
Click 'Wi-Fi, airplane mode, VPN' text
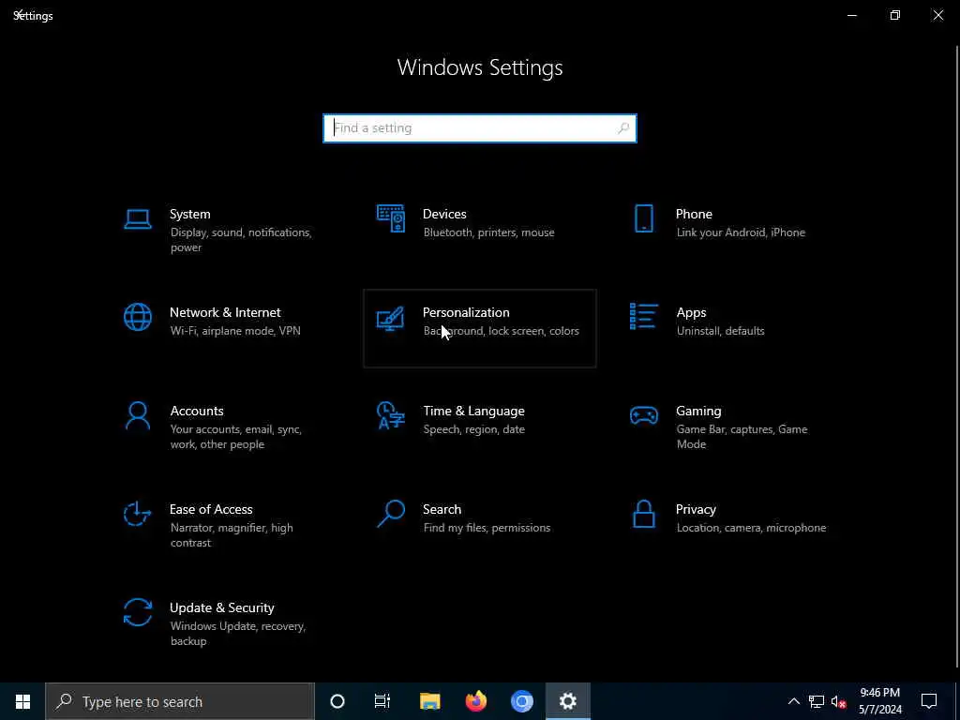coord(235,331)
